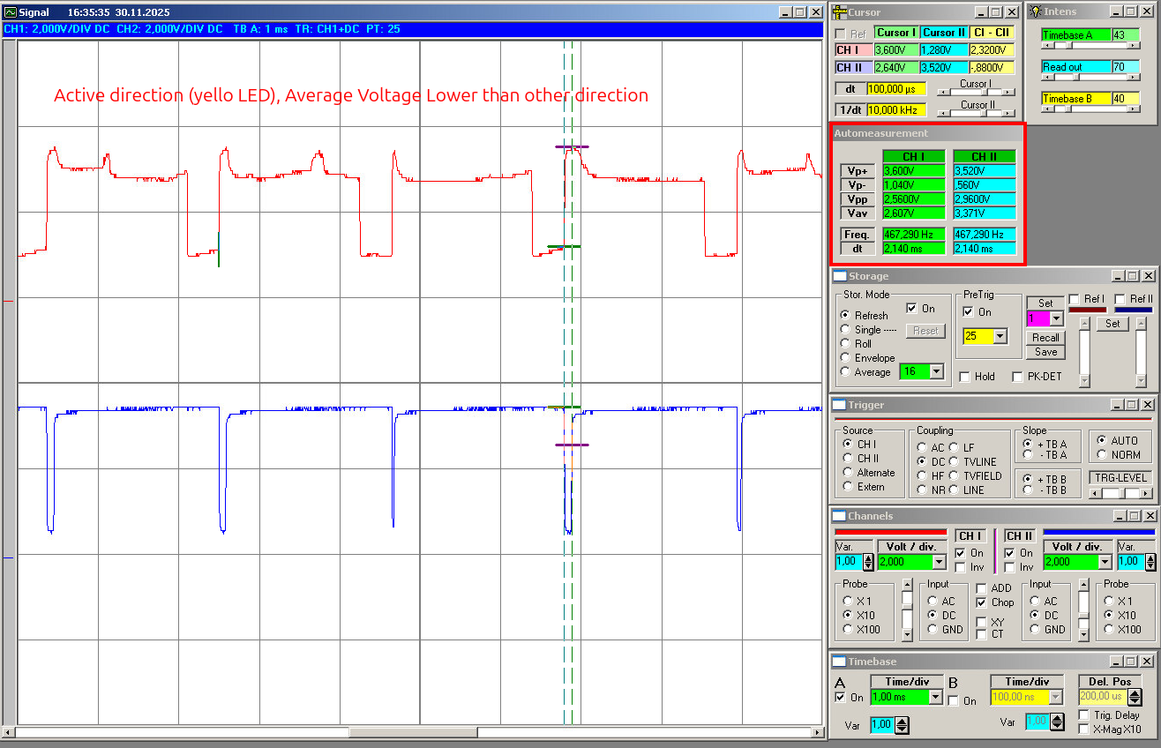
Task: Click the Channels panel window icon
Action: (839, 516)
